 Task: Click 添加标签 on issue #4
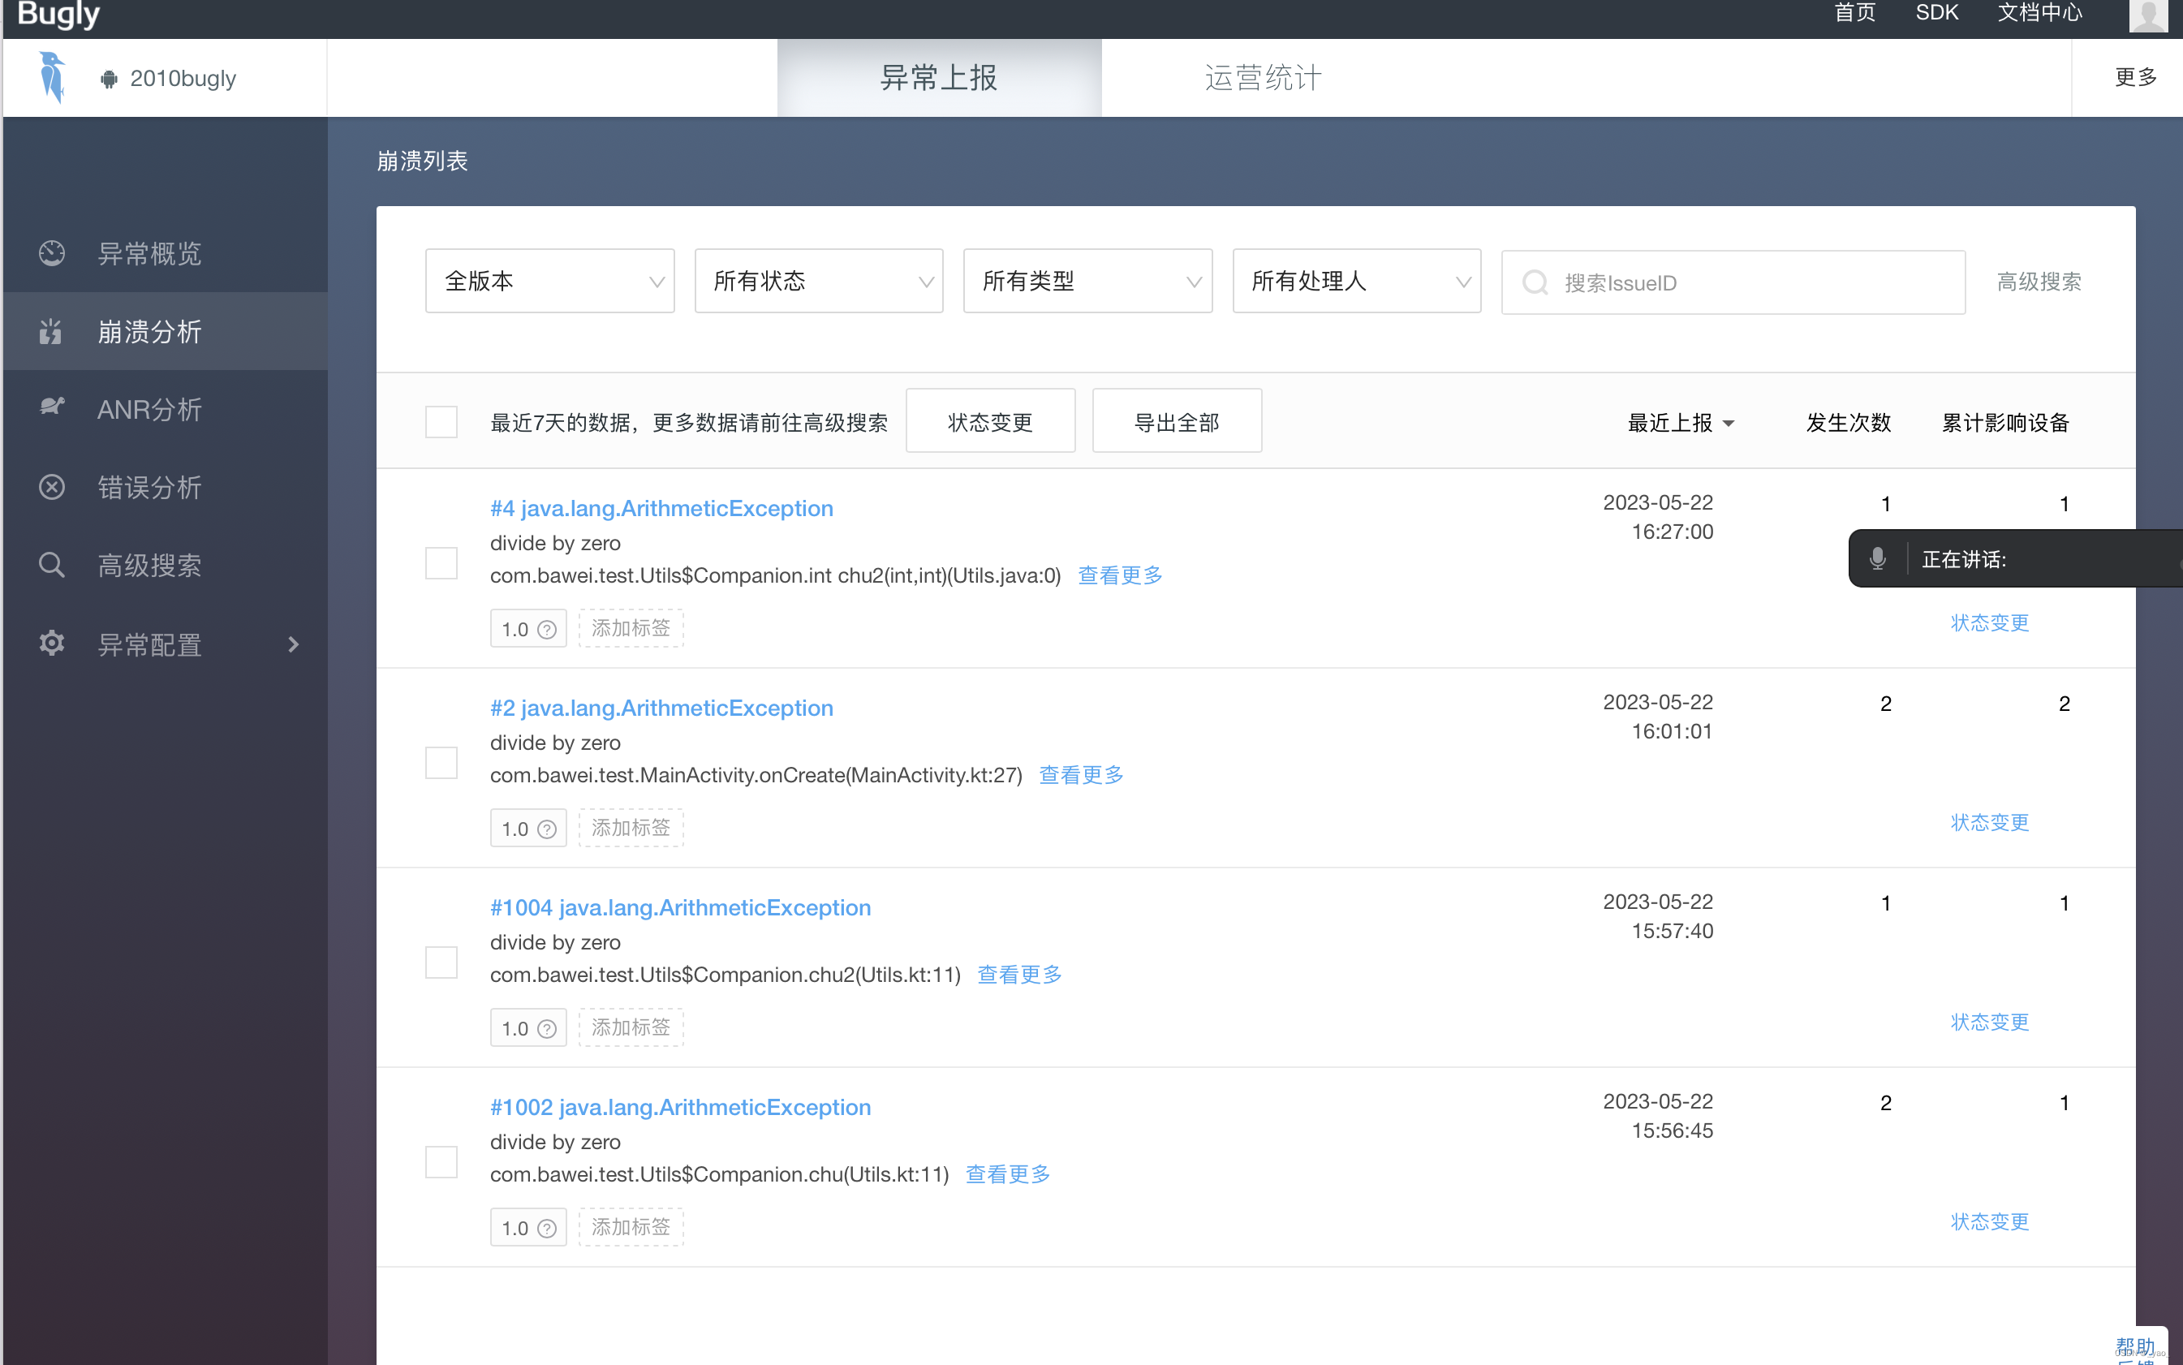tap(631, 628)
